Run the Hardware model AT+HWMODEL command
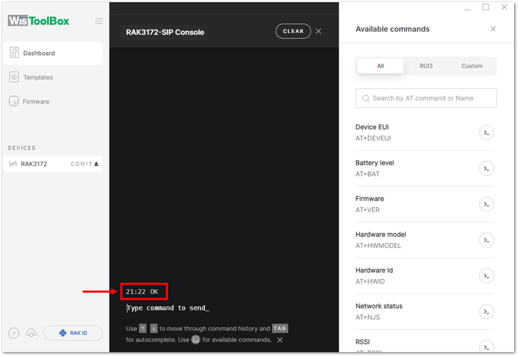Viewport: 518px width, 356px height. point(486,240)
